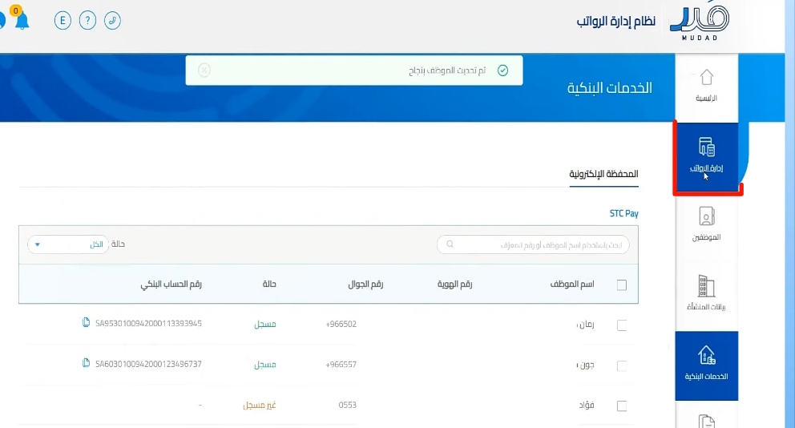Image resolution: width=795 pixels, height=428 pixels.
Task: Click the Mudad logo
Action: tap(700, 22)
